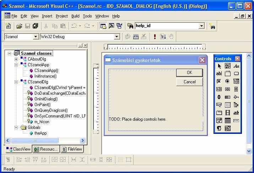The image size is (254, 173).
Task: Open the help_id find combo dropdown
Action: [201, 26]
